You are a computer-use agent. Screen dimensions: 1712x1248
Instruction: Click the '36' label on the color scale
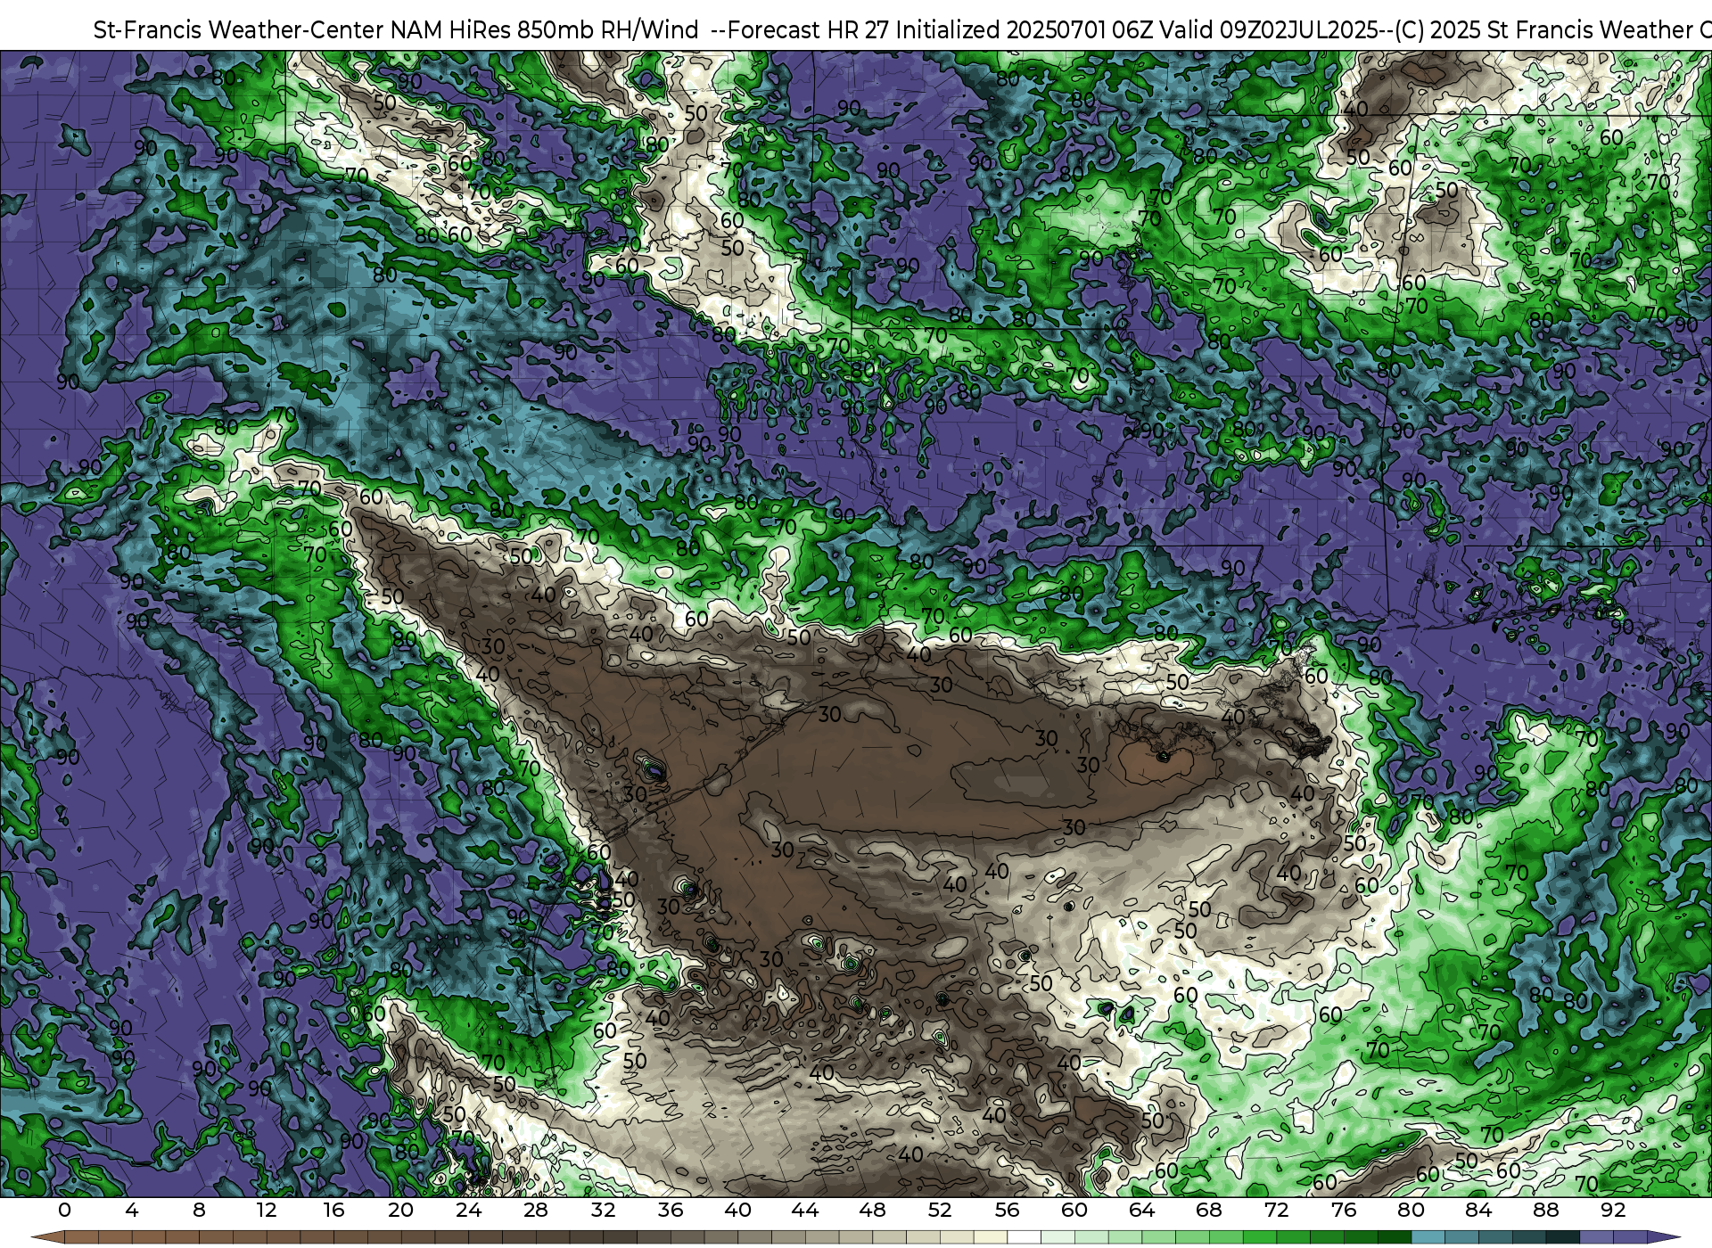[671, 1210]
